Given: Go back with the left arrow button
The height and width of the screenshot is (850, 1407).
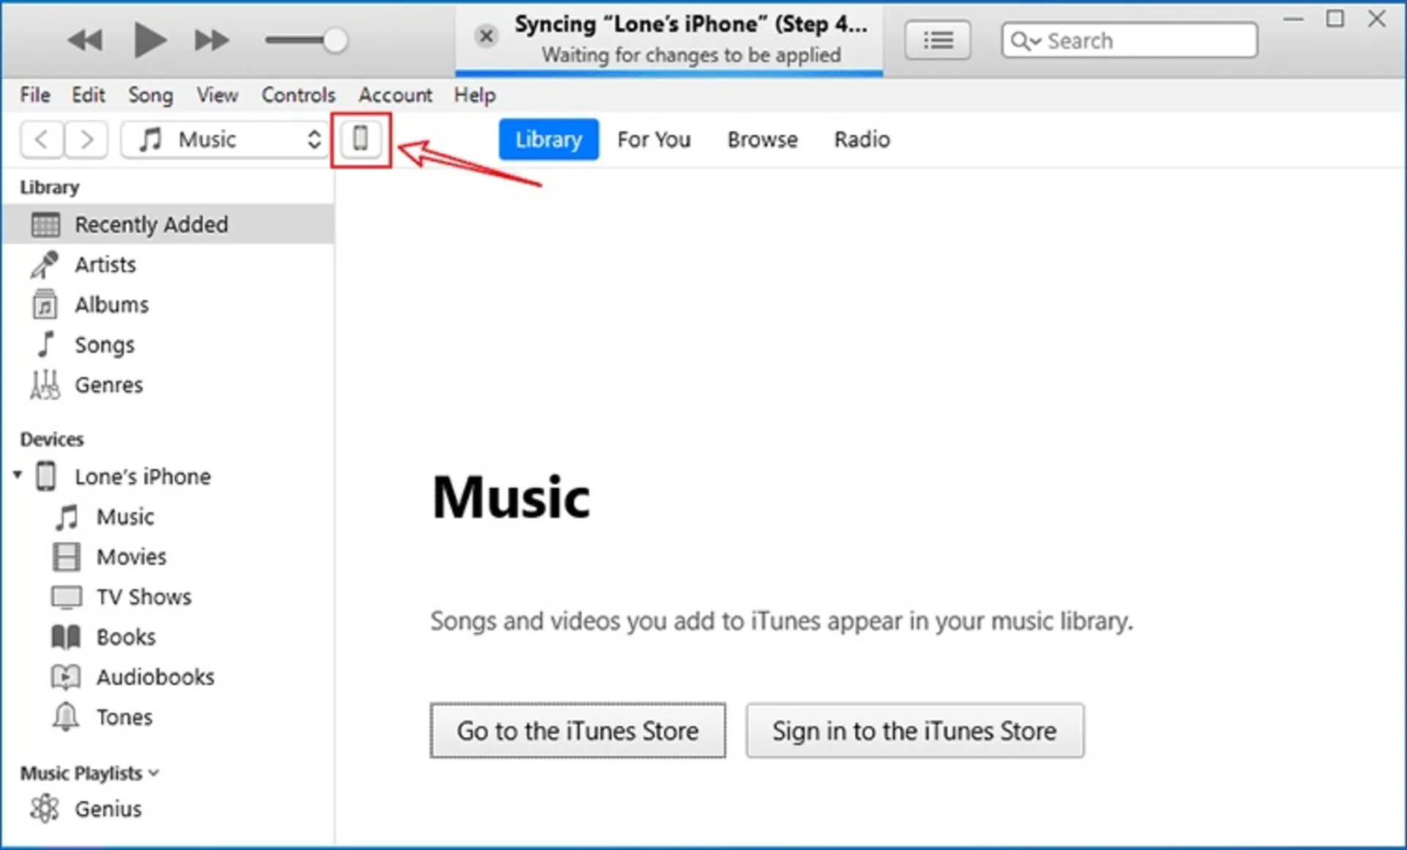Looking at the screenshot, I should (42, 139).
